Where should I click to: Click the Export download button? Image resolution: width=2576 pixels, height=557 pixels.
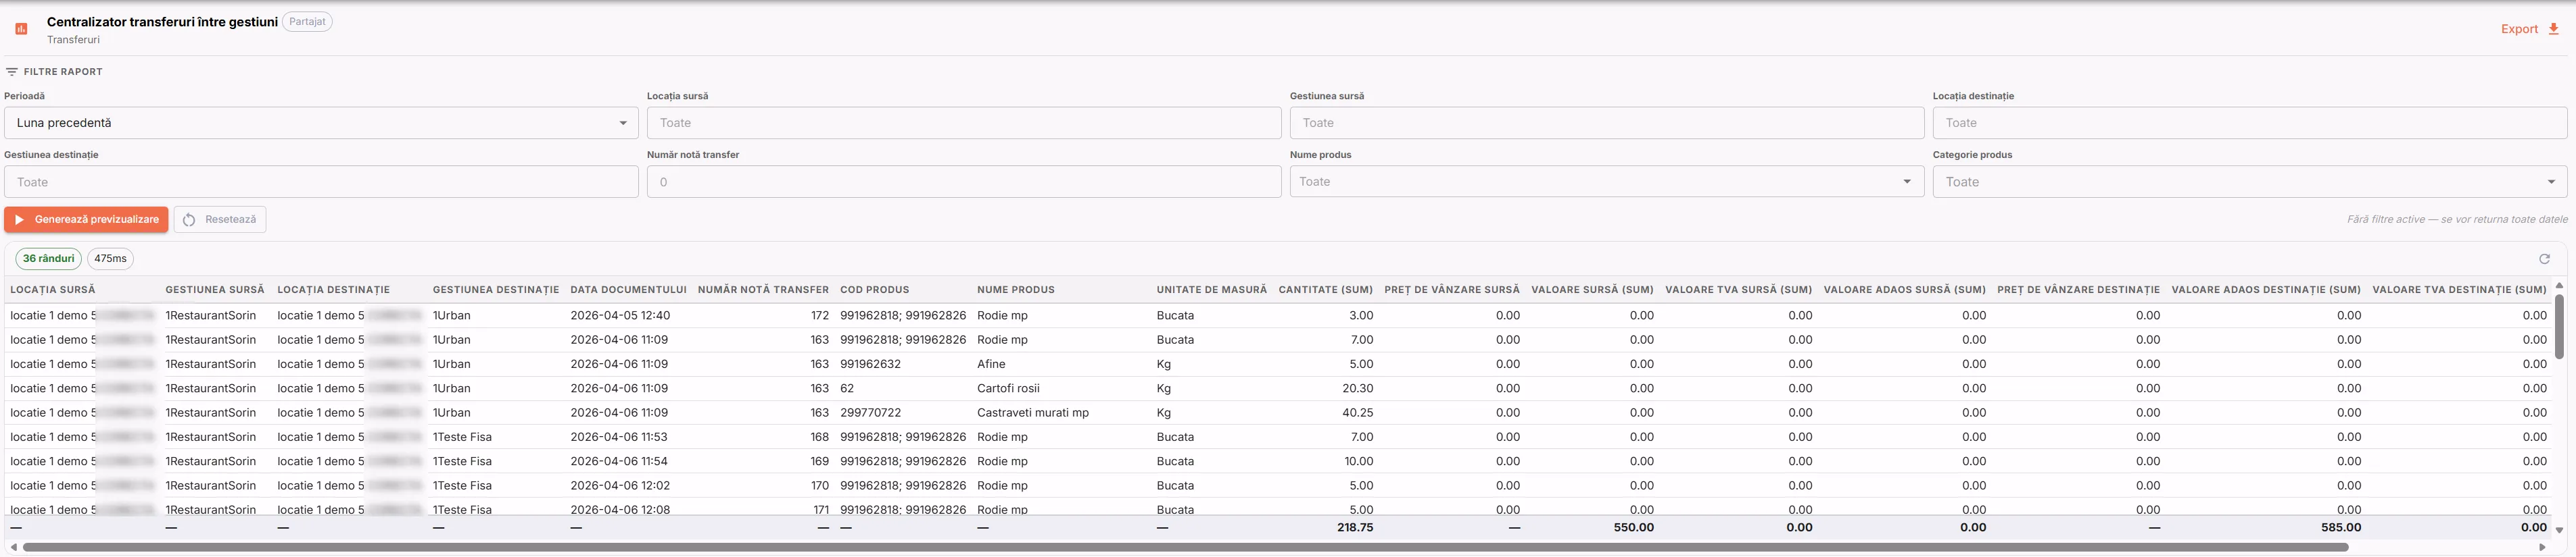[x=2530, y=29]
